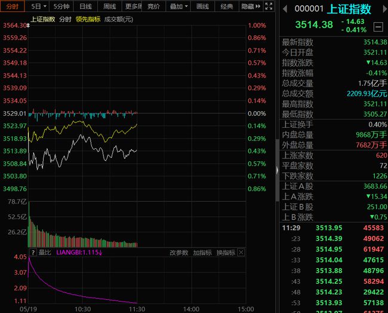Click the 画线 drawing tool button
Image resolution: width=388 pixels, height=313 pixels.
coord(202,6)
